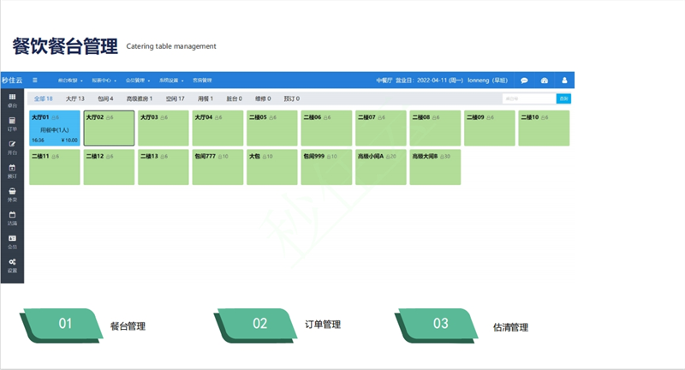
Task: Switch to the 大厅 13 filter tab
Action: (75, 98)
